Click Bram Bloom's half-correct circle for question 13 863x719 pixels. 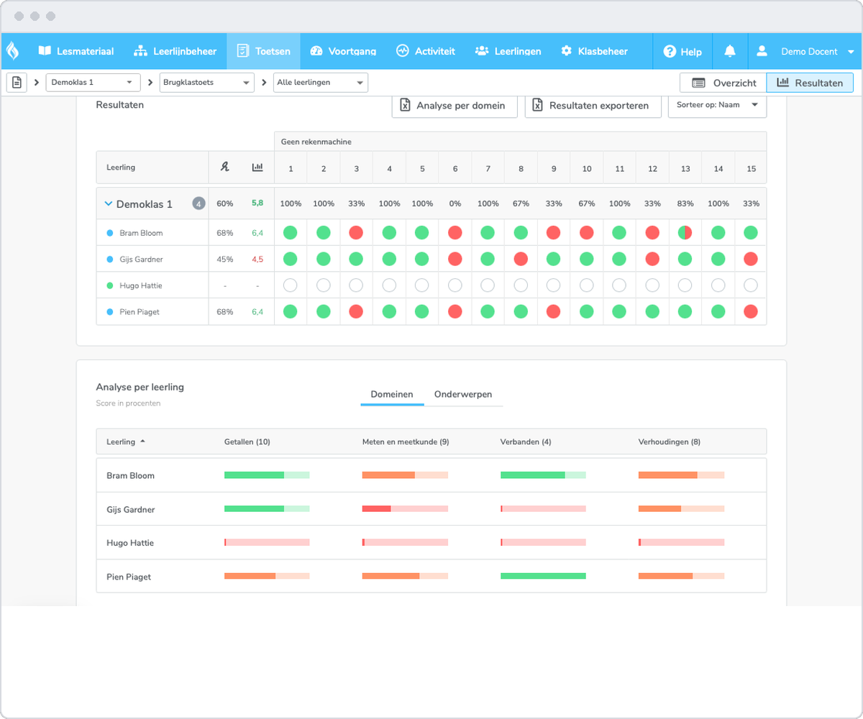point(685,232)
